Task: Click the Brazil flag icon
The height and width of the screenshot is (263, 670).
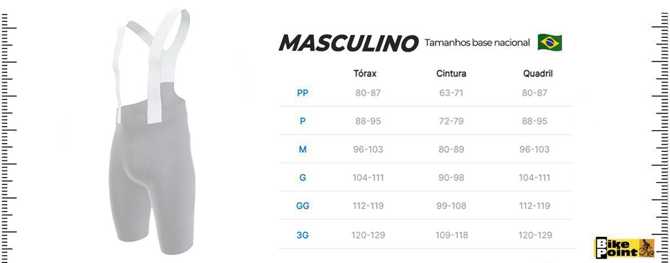Action: pos(549,42)
